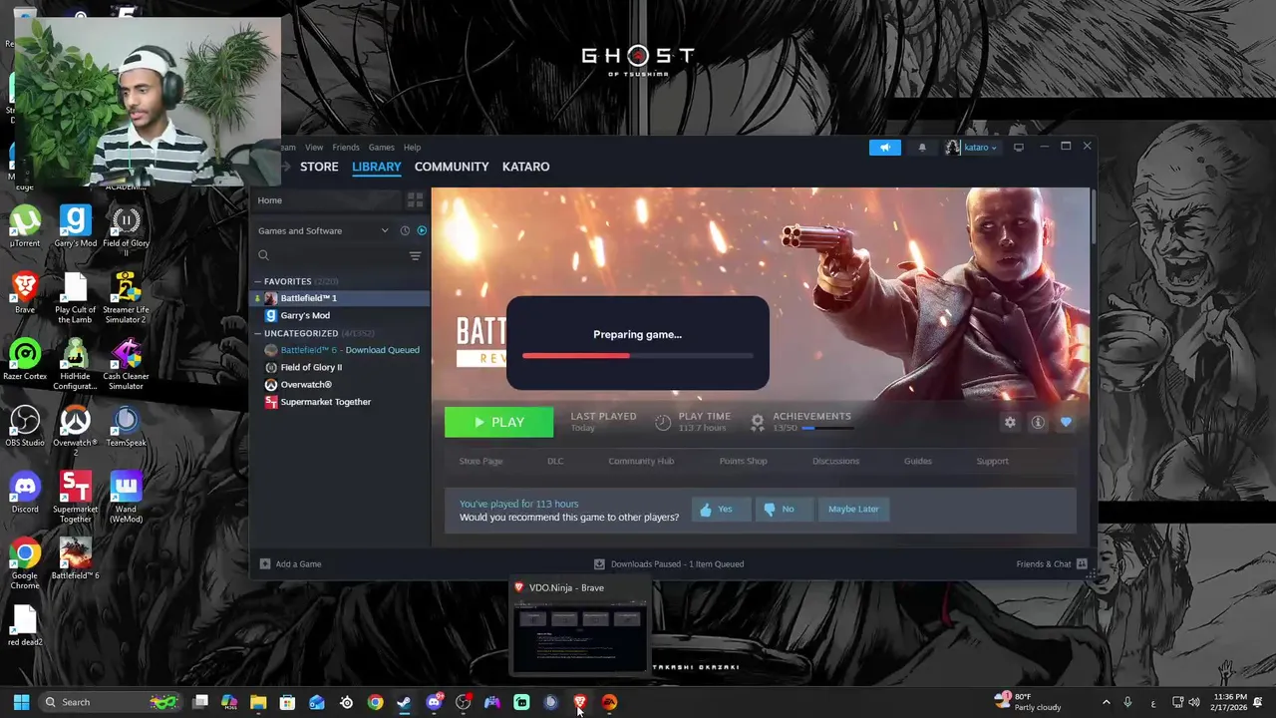
Task: Open the DLC link
Action: coord(555,461)
